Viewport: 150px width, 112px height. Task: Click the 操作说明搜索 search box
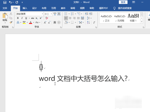pos(125,8)
